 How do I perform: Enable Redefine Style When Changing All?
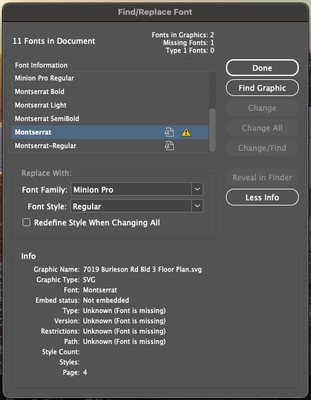tap(26, 222)
